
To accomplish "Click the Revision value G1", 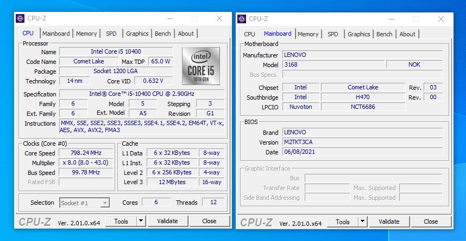I will (x=210, y=113).
